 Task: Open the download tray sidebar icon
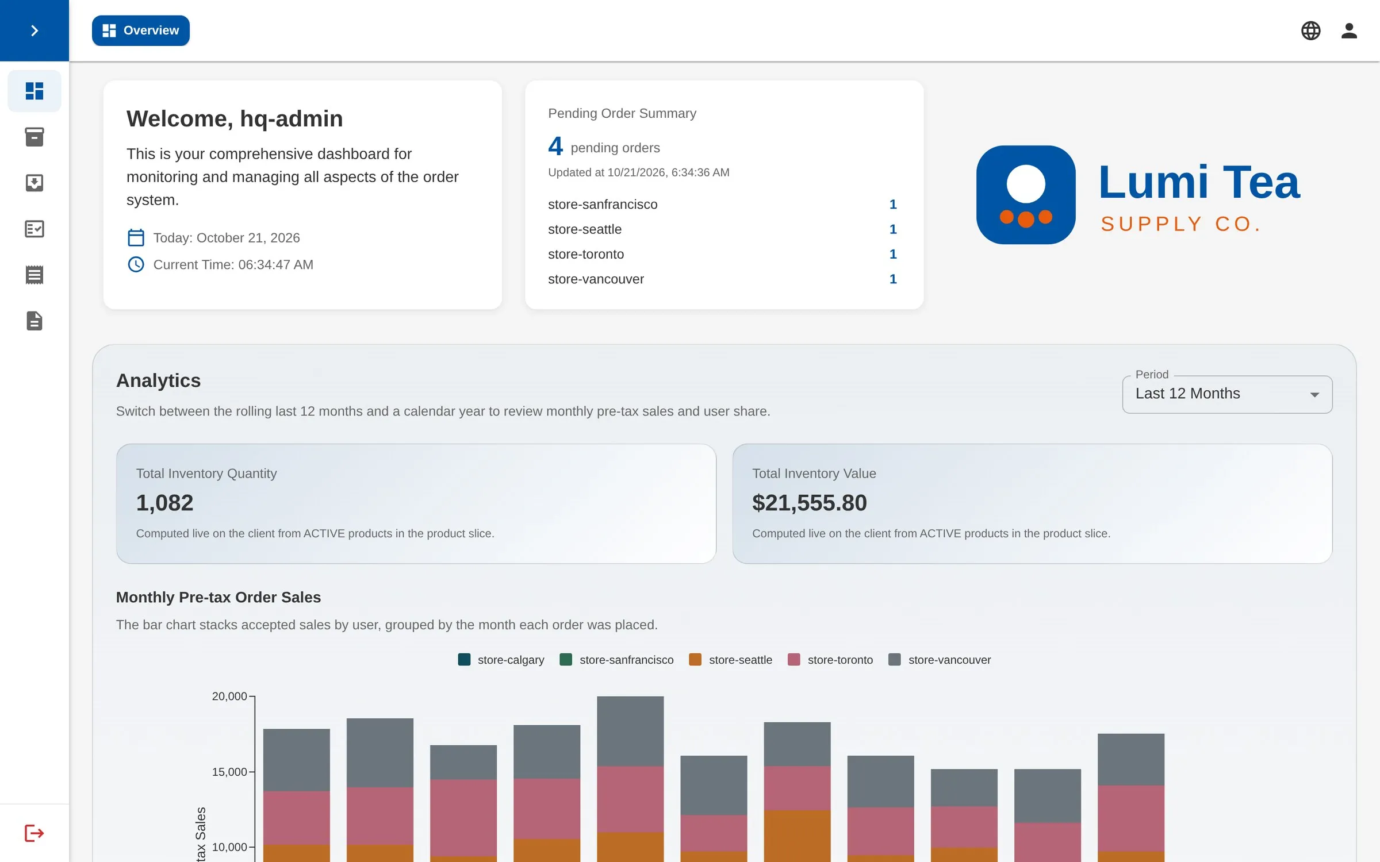tap(34, 183)
